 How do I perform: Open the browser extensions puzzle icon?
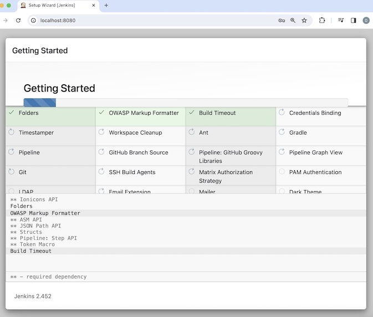point(323,21)
